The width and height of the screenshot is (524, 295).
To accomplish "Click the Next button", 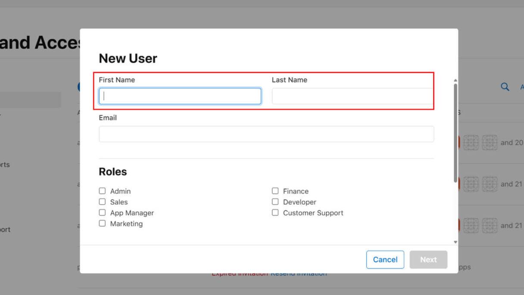I will (x=428, y=259).
